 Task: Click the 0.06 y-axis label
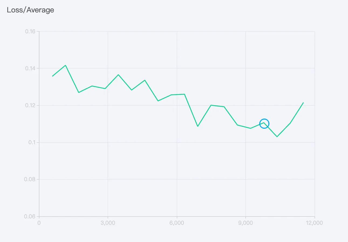30,216
